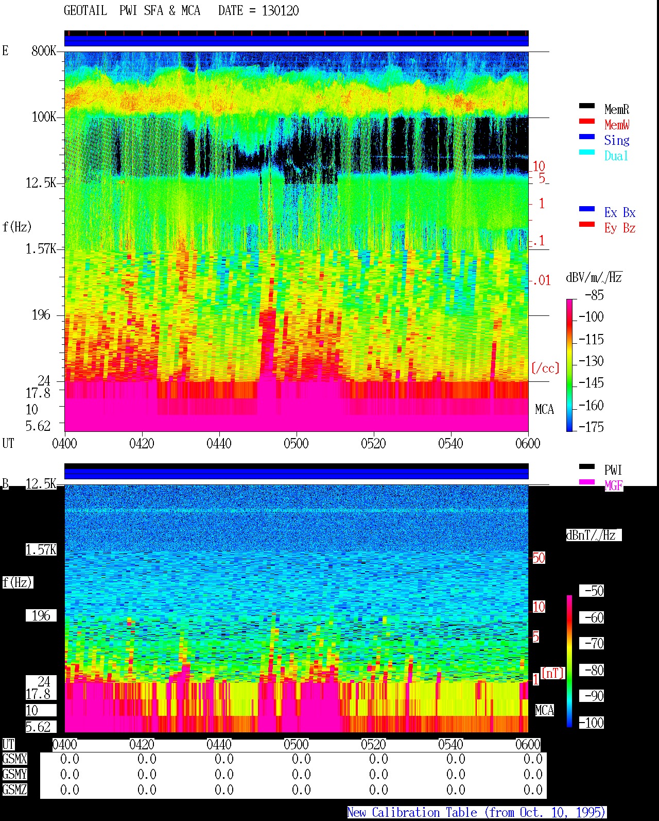The image size is (659, 821).
Task: Click the E panel's 0420 time label
Action: click(142, 443)
